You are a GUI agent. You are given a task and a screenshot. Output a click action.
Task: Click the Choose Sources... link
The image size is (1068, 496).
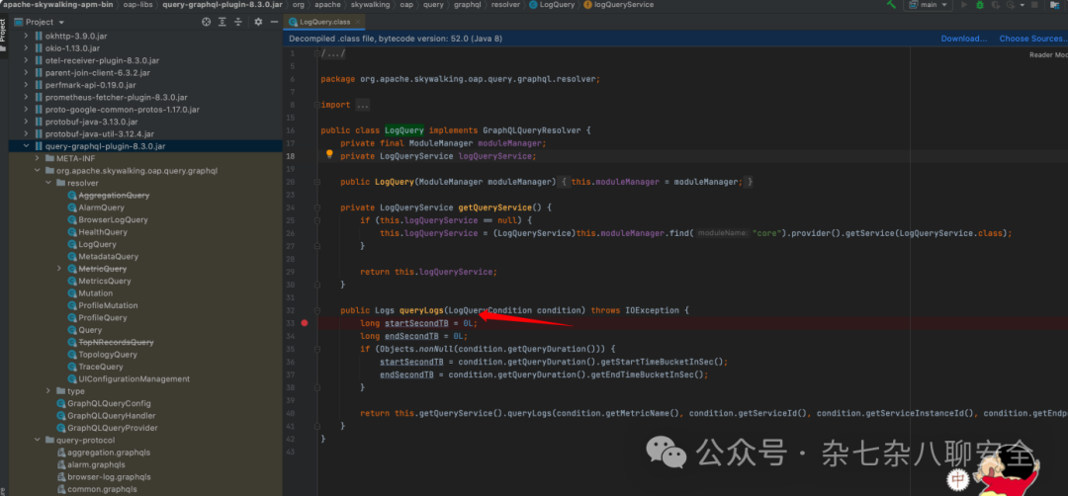coord(1033,39)
